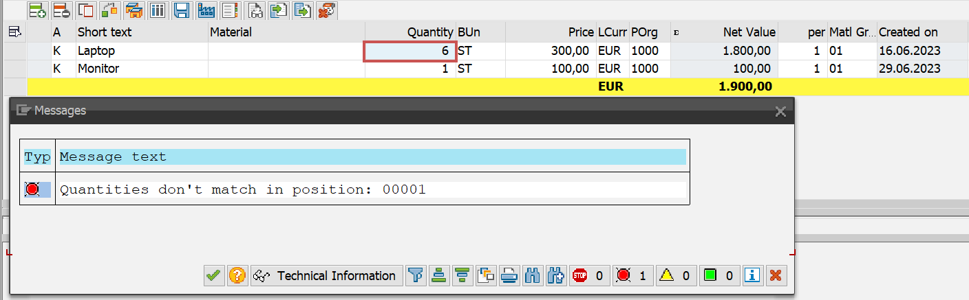Open help via orange question mark icon
969x300 pixels.
click(x=237, y=276)
